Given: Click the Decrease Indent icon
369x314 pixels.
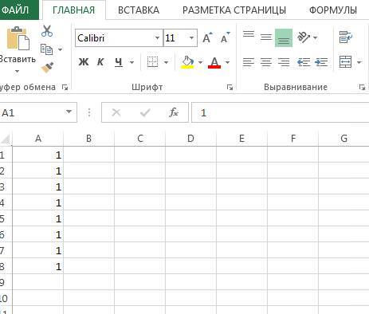Looking at the screenshot, I should pyautogui.click(x=304, y=62).
